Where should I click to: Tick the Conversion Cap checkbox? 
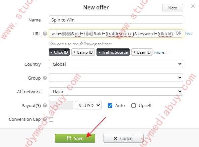coord(51,119)
